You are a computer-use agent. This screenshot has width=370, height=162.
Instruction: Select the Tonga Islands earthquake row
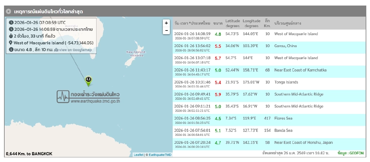tap(286, 82)
